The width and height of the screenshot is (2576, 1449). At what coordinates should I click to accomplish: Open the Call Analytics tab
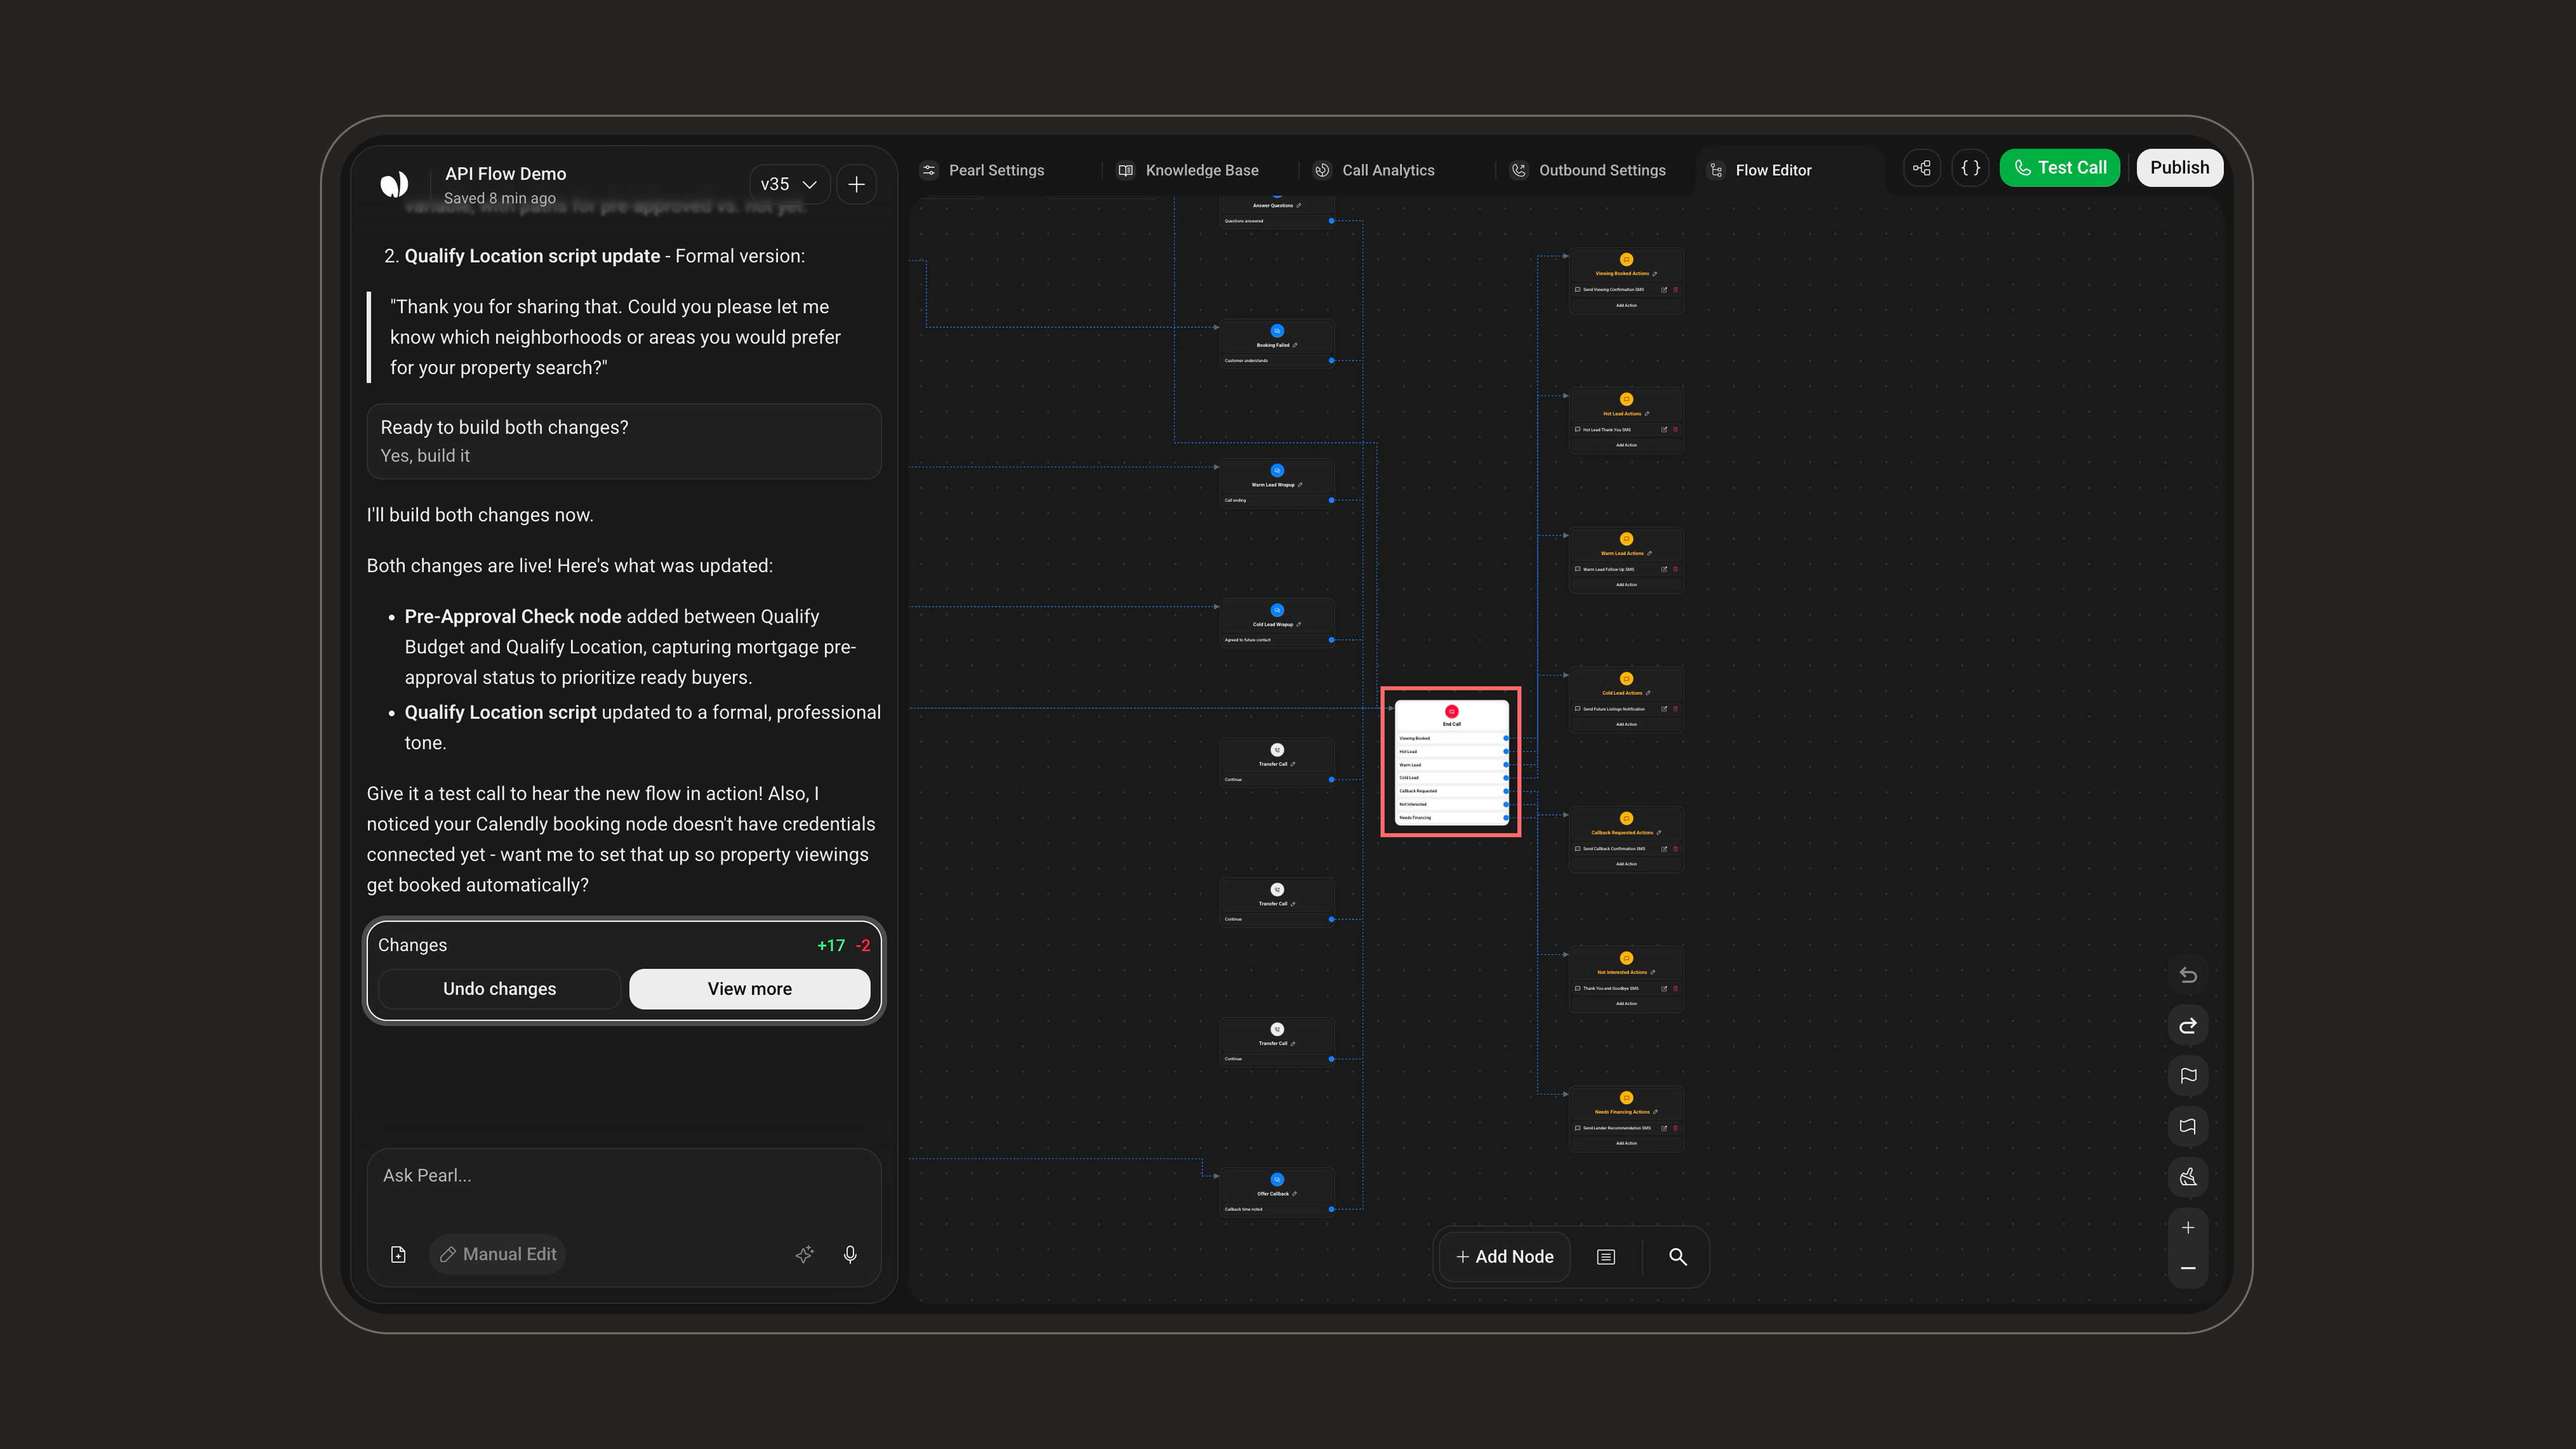(1375, 170)
